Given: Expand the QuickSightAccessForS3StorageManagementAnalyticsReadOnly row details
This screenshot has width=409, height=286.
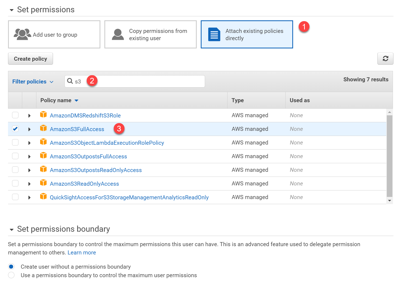Looking at the screenshot, I should click(x=29, y=197).
